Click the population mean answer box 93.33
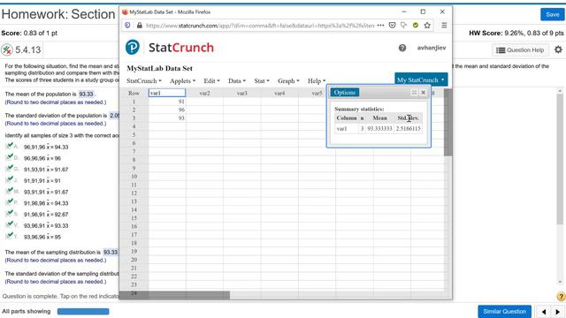The width and height of the screenshot is (566, 318). pos(87,94)
